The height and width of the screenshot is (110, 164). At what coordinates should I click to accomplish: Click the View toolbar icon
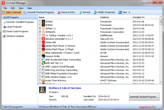[x=120, y=12]
